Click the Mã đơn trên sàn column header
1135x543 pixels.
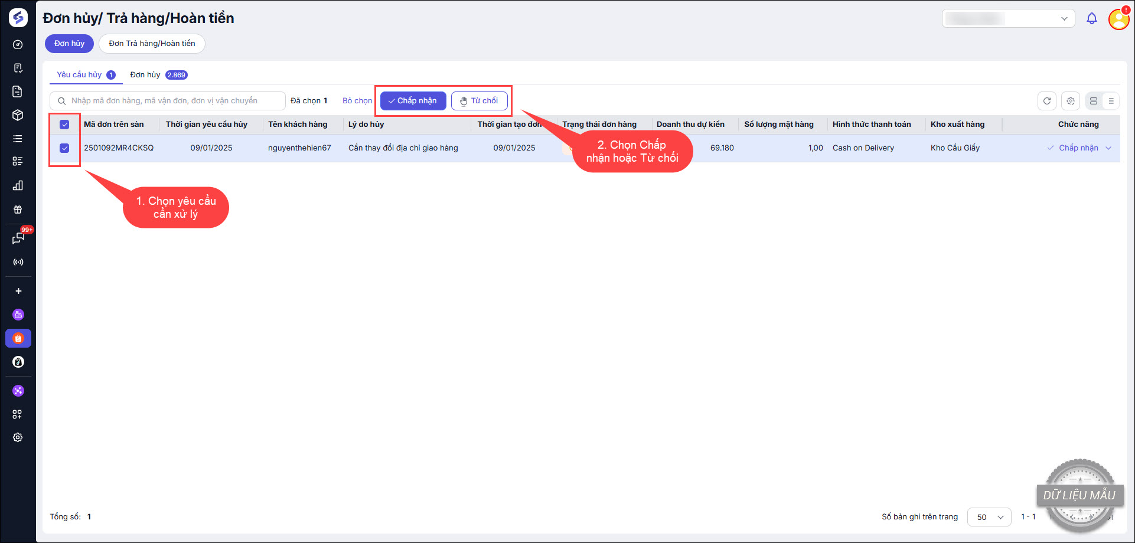(114, 125)
